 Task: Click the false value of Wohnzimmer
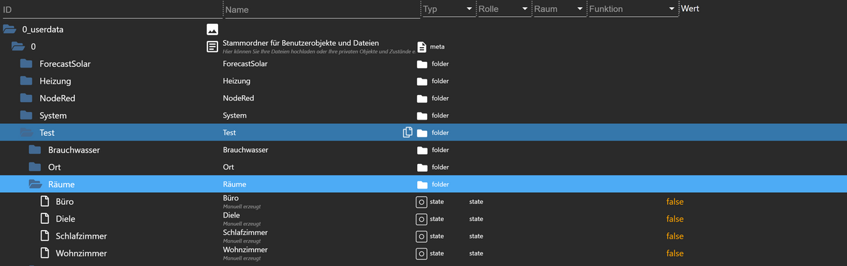point(675,253)
